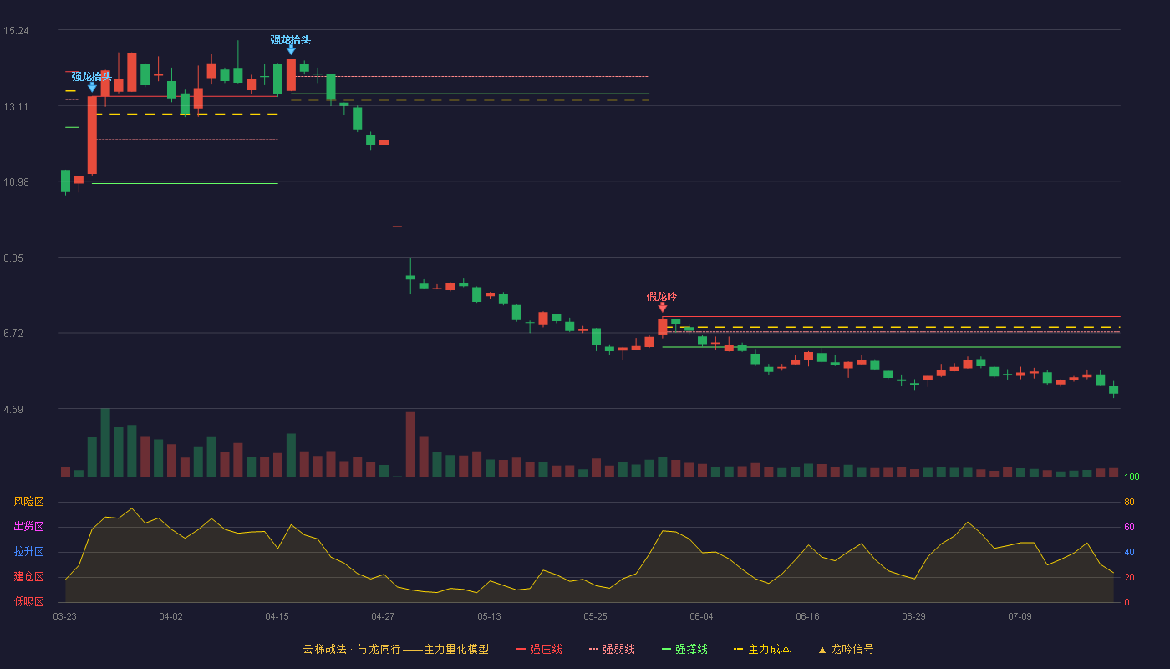Viewport: 1170px width, 669px height.
Task: Toggle the 云梯战法 主力量化模型 legend entry
Action: click(x=395, y=649)
